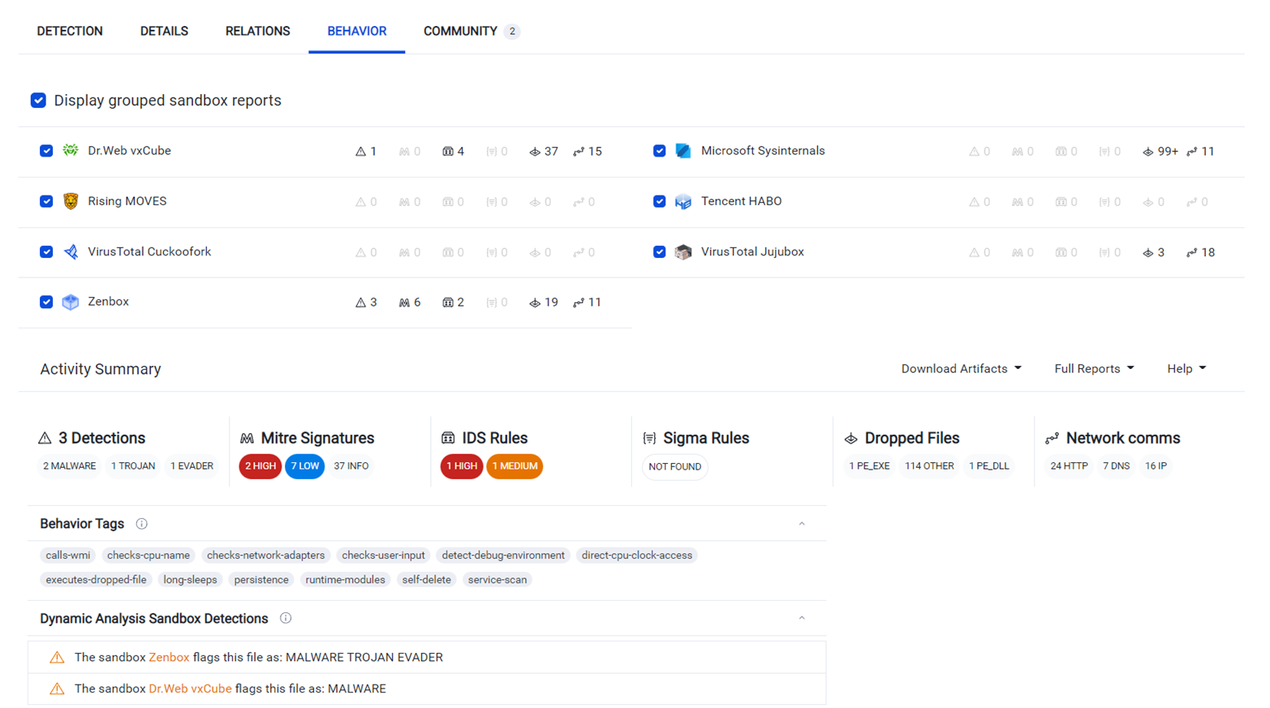Click the detections warning icon in Dr.Web vxCube row
The width and height of the screenshot is (1270, 708).
[x=360, y=152]
